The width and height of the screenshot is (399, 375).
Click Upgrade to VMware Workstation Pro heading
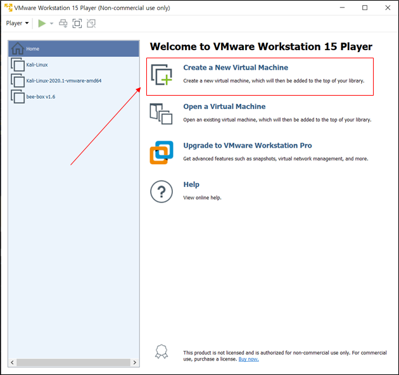248,145
